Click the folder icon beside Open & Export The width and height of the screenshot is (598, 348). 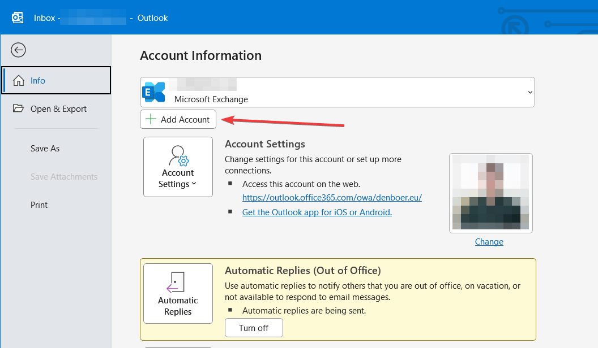click(19, 108)
